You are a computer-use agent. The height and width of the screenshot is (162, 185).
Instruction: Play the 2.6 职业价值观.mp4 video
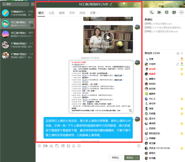108,37
